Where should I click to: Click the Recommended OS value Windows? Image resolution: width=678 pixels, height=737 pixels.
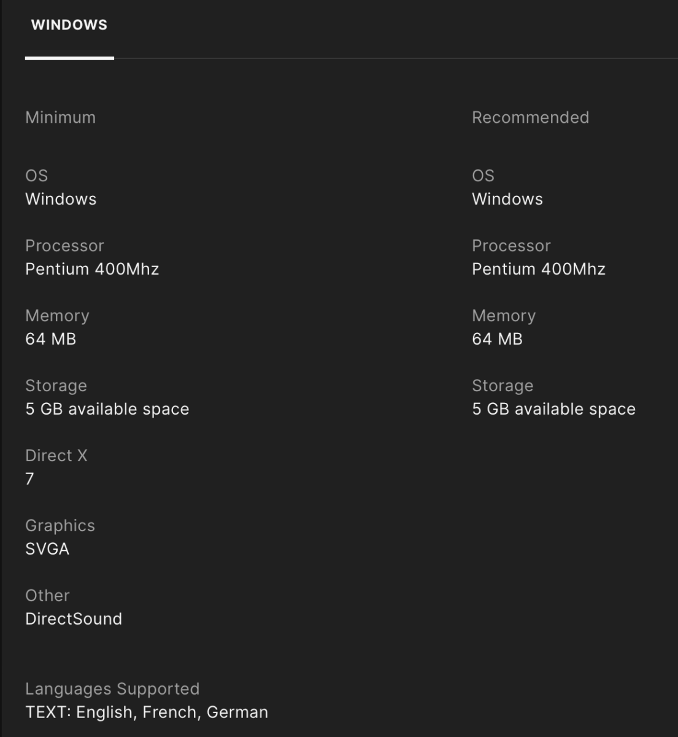coord(507,199)
